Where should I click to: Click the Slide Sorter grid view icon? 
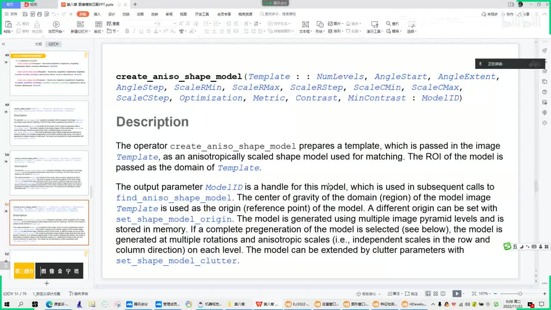436,294
